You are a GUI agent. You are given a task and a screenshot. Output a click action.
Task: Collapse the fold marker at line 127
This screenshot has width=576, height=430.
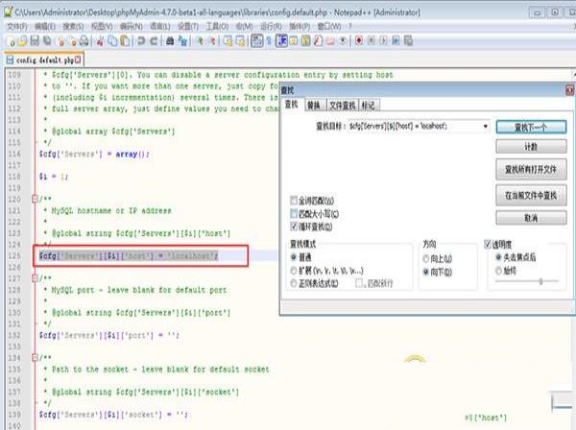36,277
